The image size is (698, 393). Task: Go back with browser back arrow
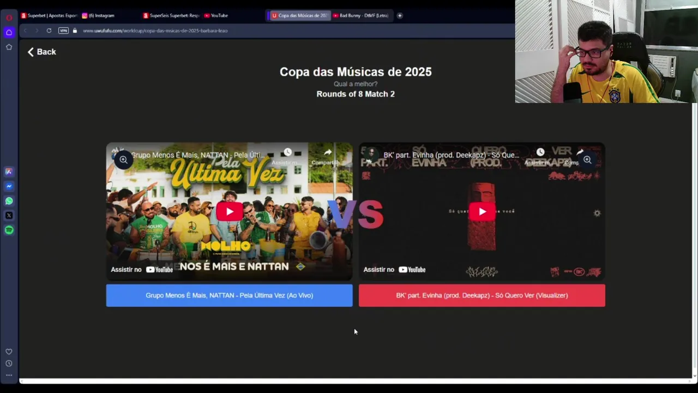(25, 31)
